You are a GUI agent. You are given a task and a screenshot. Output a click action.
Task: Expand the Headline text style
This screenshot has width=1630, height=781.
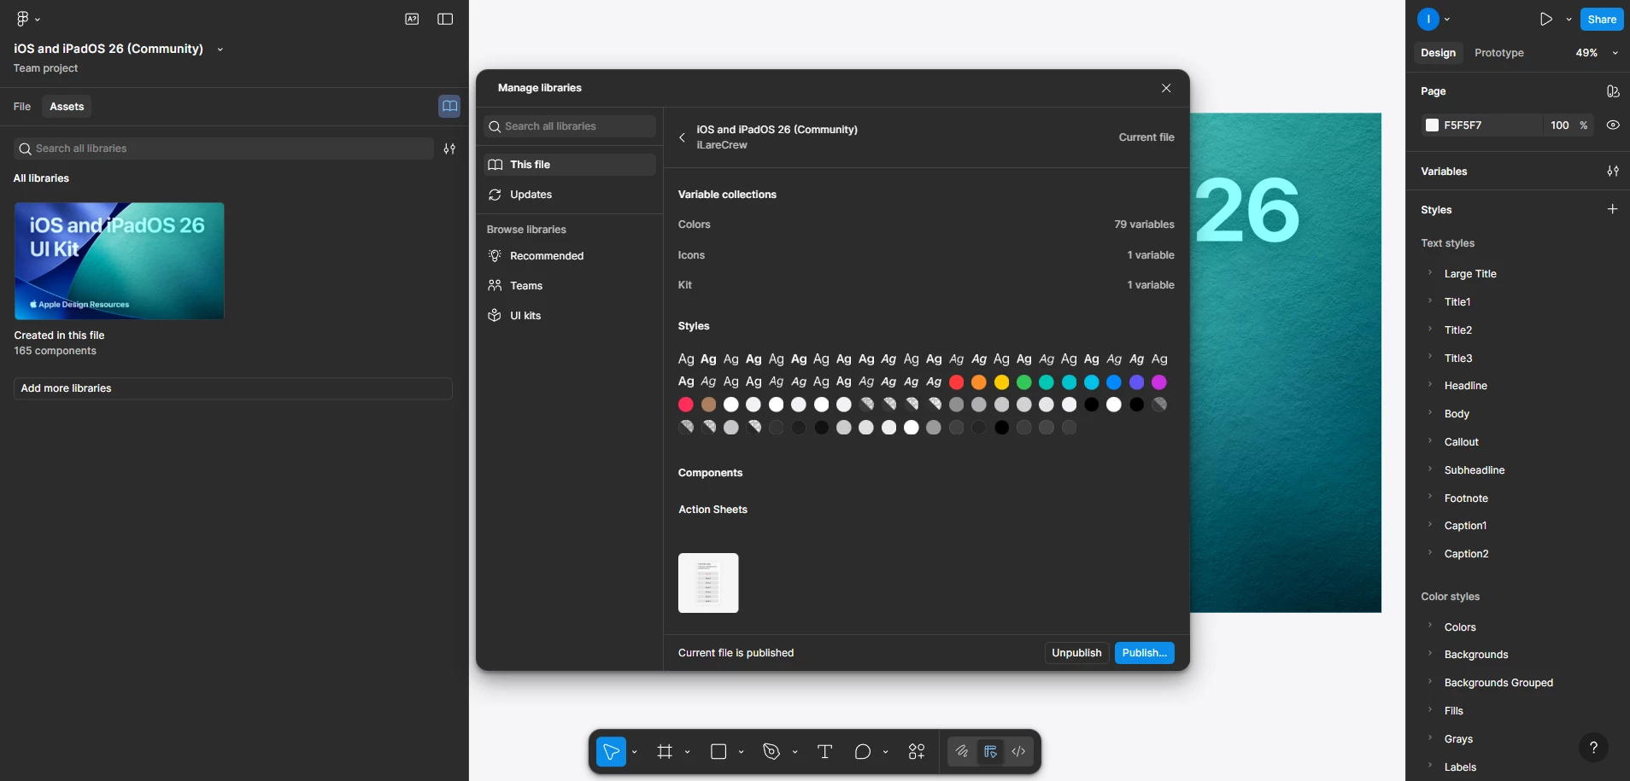(1430, 385)
